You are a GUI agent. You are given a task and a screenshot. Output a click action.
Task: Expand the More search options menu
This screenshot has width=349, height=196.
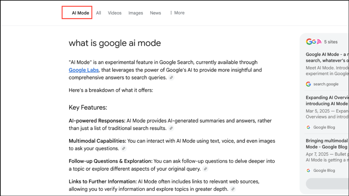[x=177, y=13]
